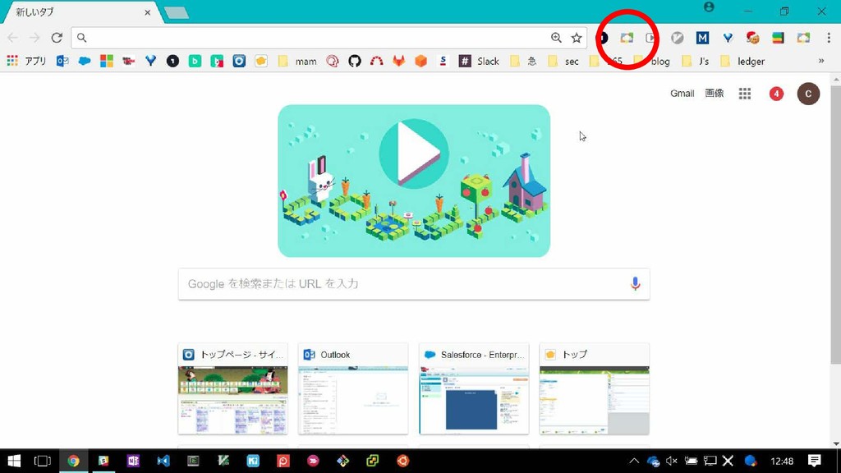841x473 pixels.
Task: Open the Salesforce cloud bookmark icon
Action: point(85,61)
